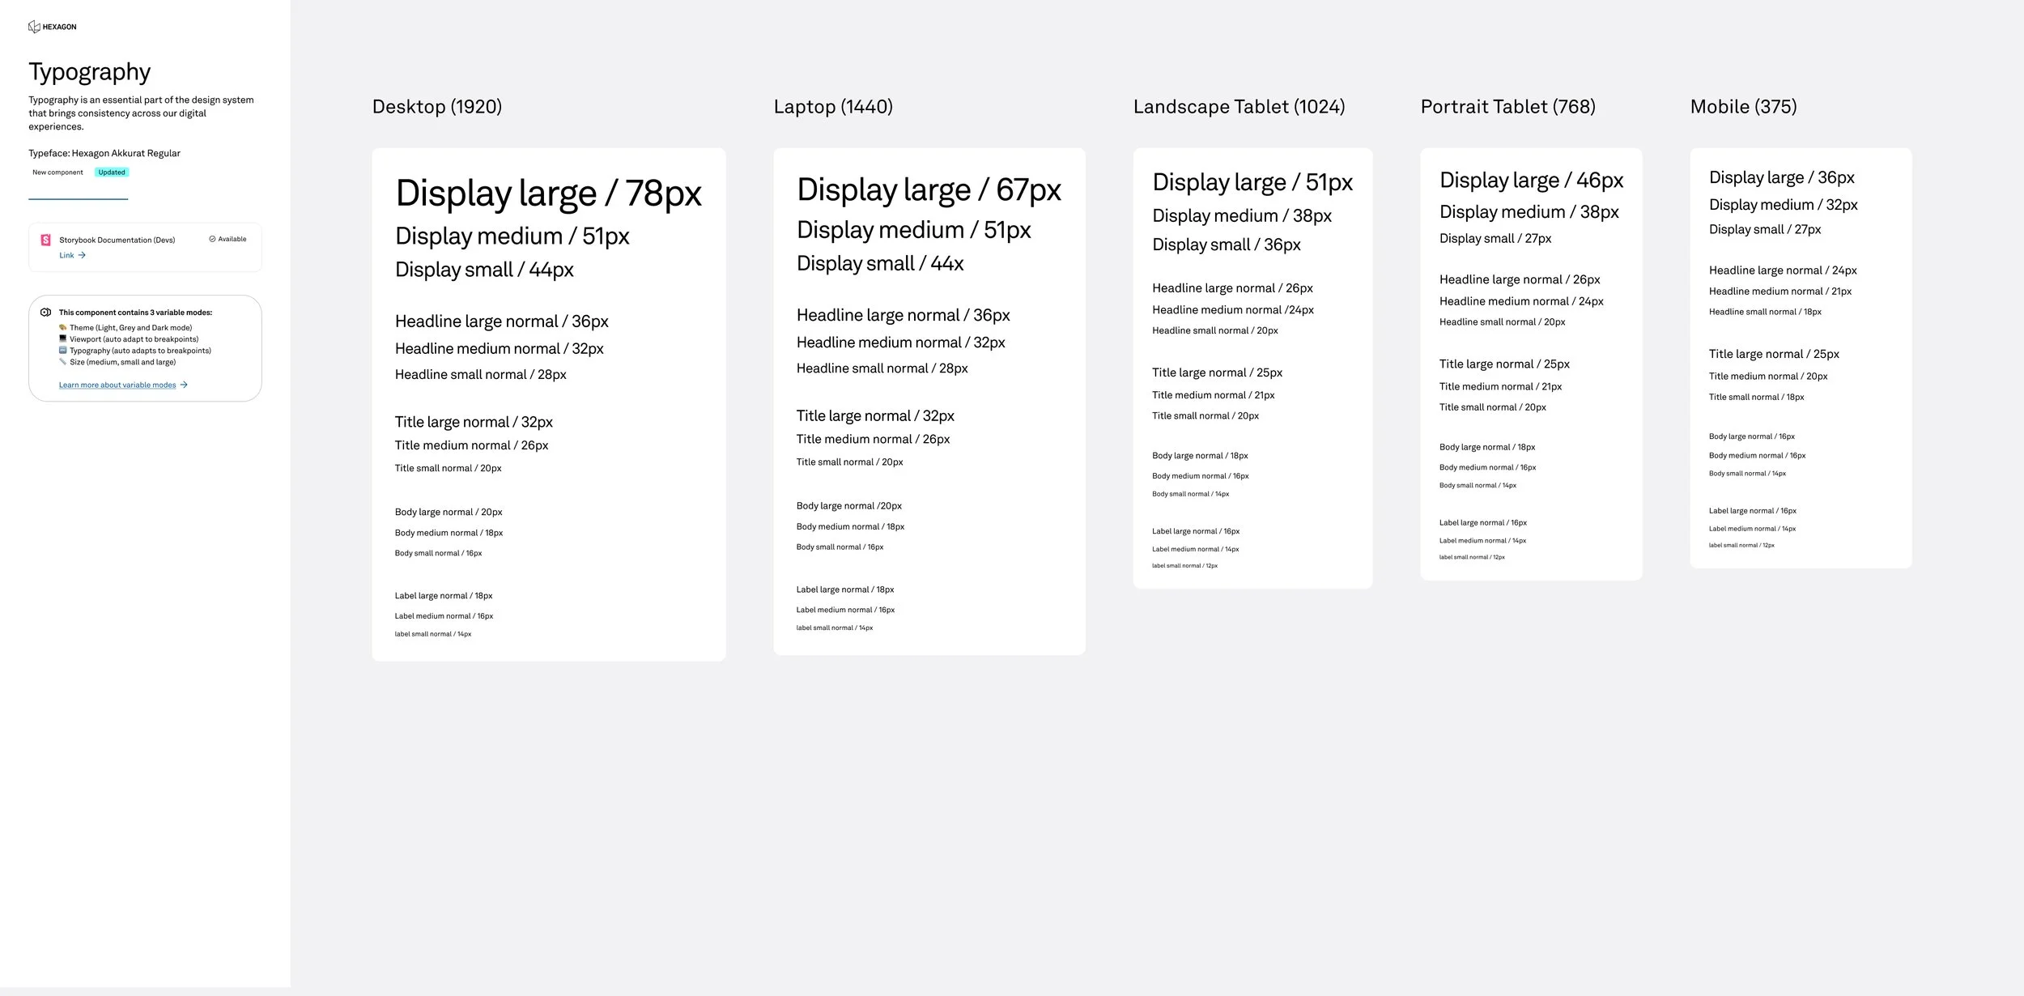Click the Size ruler emoji icon

pos(62,362)
